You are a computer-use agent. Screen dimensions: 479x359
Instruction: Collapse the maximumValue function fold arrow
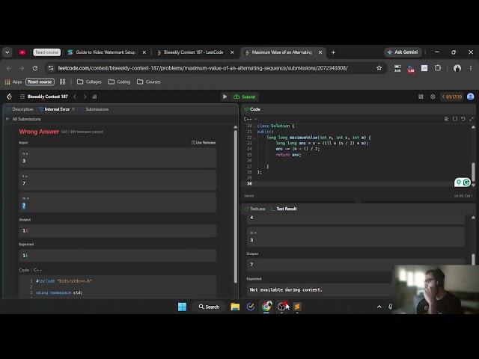pos(254,138)
